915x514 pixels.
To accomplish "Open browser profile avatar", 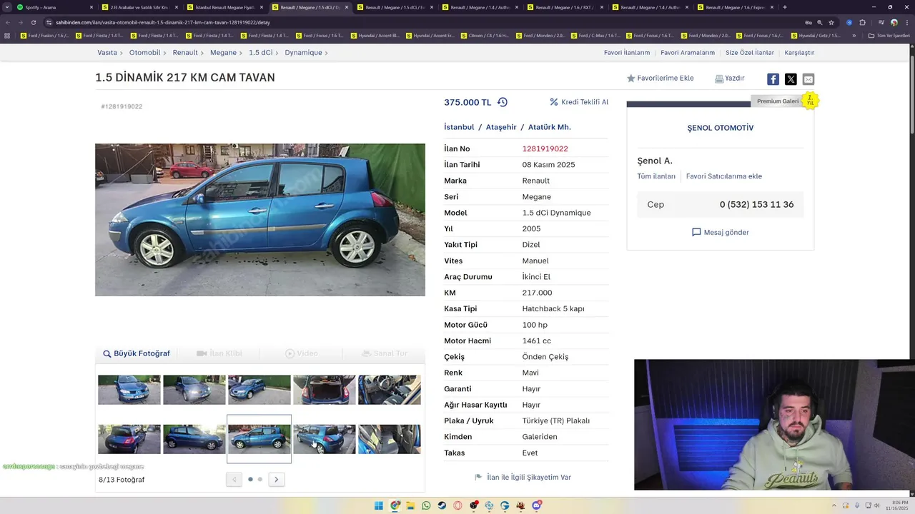I will point(894,22).
